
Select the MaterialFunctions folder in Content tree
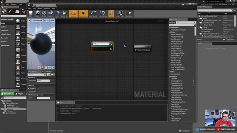[x=13, y=107]
